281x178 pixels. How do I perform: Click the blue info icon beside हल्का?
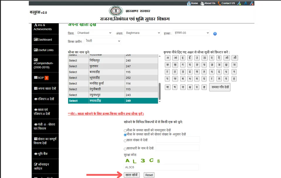coord(215,34)
